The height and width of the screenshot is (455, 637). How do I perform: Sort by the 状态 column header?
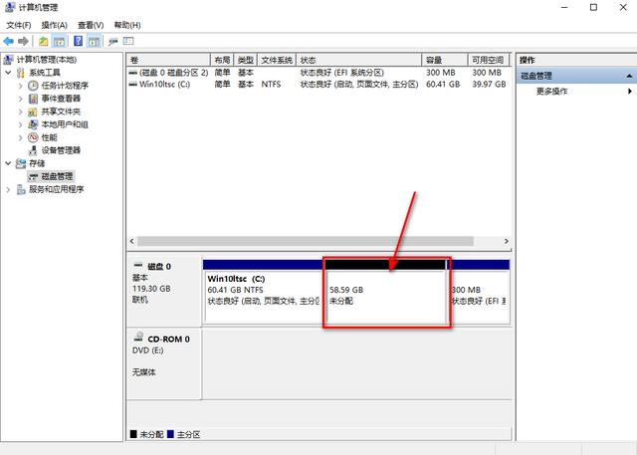(x=359, y=60)
